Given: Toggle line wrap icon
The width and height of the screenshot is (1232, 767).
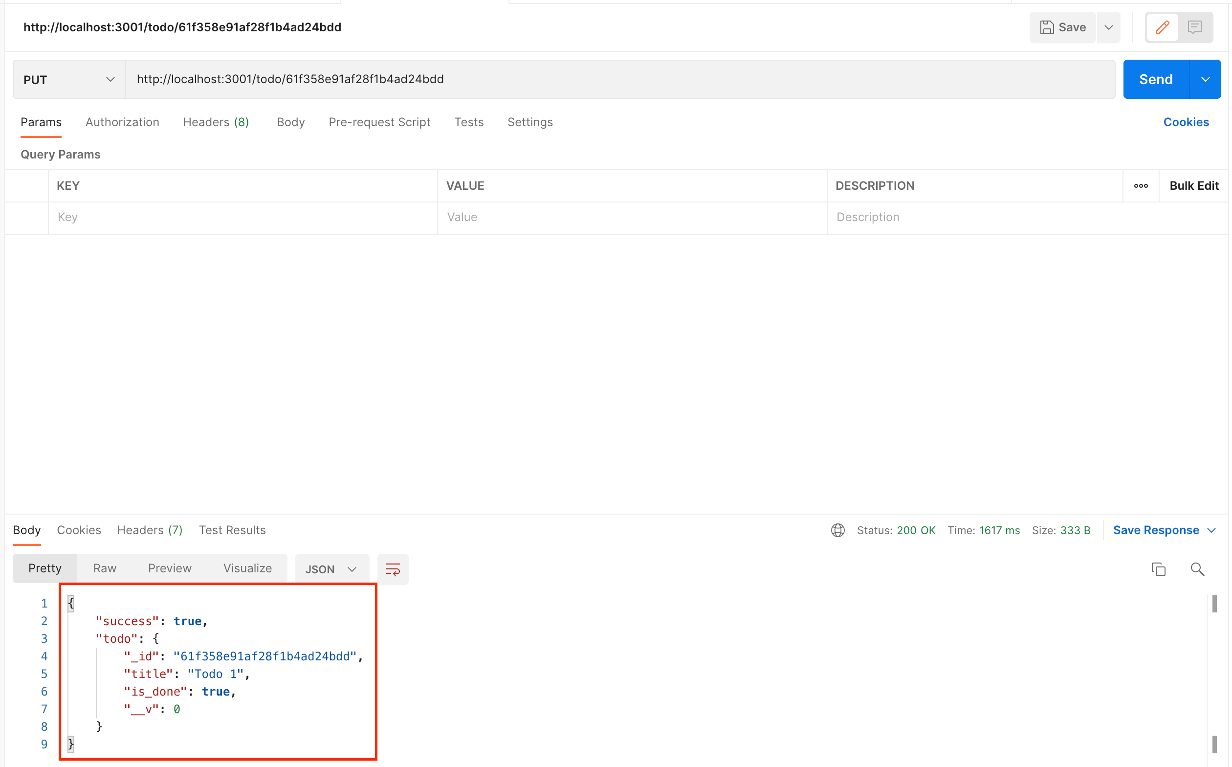Looking at the screenshot, I should [393, 569].
